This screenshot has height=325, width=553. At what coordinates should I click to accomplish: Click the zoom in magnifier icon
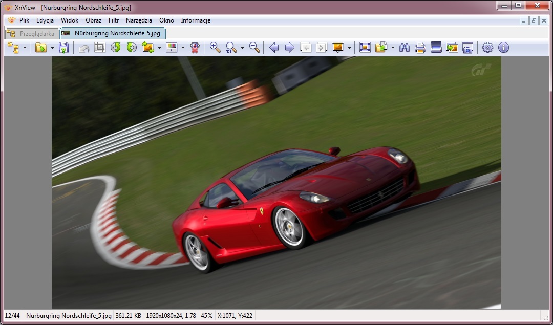point(215,47)
